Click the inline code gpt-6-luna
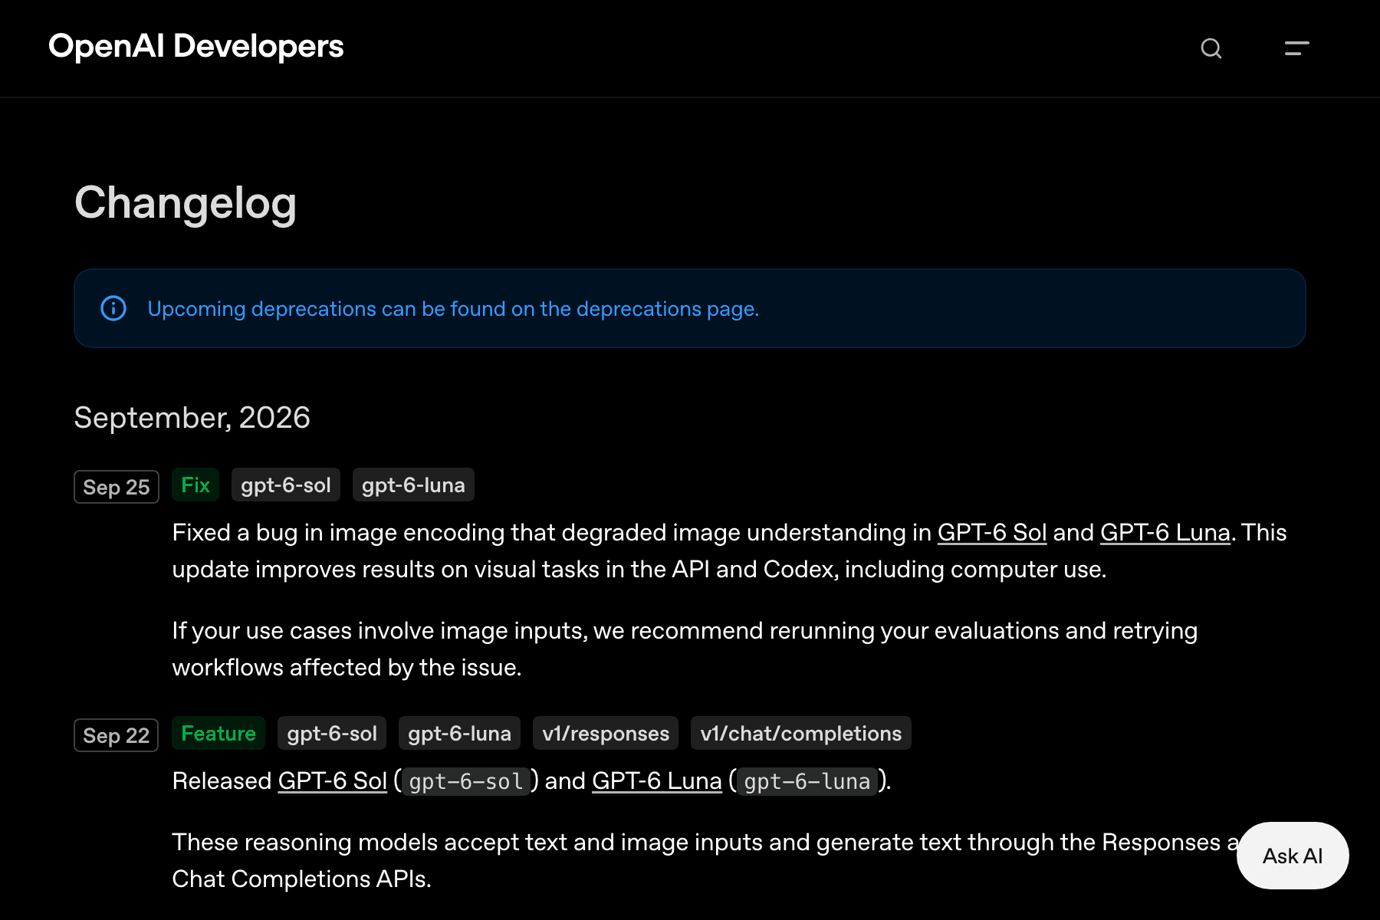The height and width of the screenshot is (920, 1380). click(x=807, y=781)
